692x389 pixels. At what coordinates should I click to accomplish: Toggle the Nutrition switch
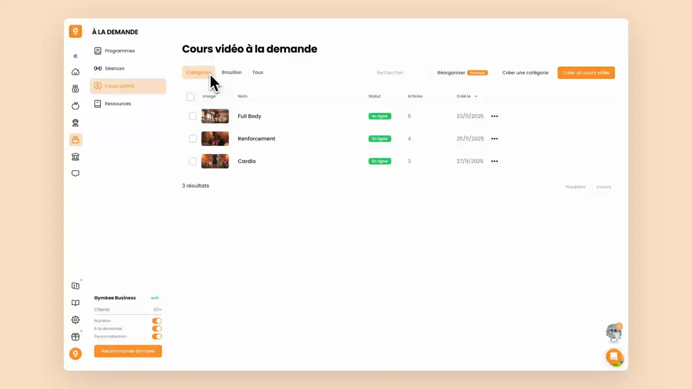[x=157, y=321]
